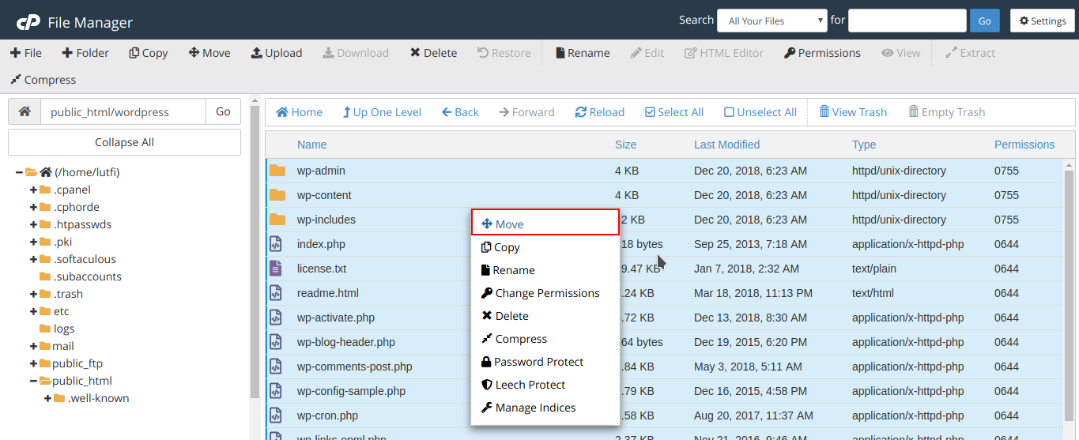Click the Rename toolbar button
The width and height of the screenshot is (1079, 440).
point(583,53)
